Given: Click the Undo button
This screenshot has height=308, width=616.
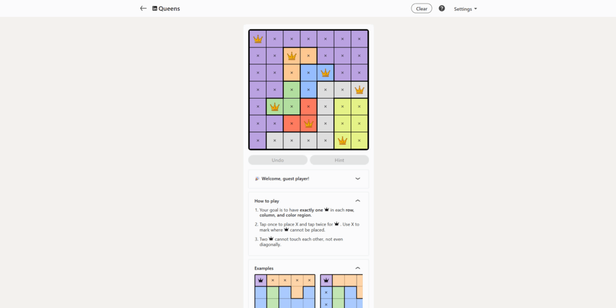Looking at the screenshot, I should click(x=278, y=160).
